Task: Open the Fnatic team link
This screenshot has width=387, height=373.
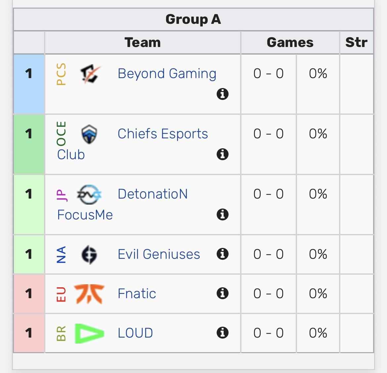Action: [137, 294]
